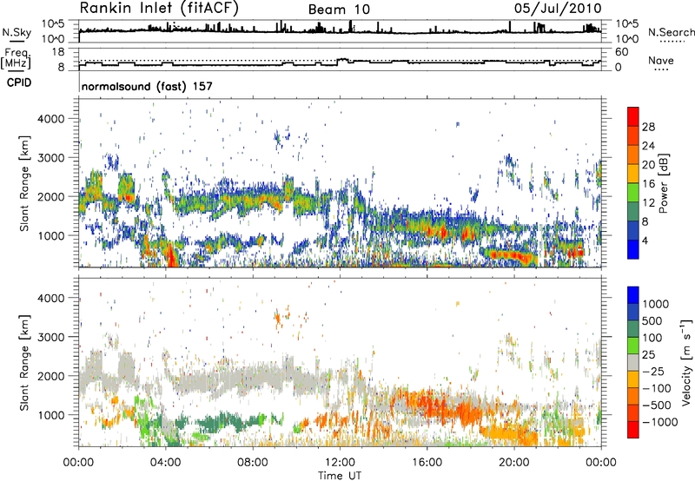
Task: Click the '3000' tick on velocity panel axis
Action: click(x=50, y=337)
